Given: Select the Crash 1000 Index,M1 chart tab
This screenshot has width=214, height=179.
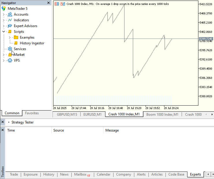Looking at the screenshot, I should pyautogui.click(x=124, y=114).
